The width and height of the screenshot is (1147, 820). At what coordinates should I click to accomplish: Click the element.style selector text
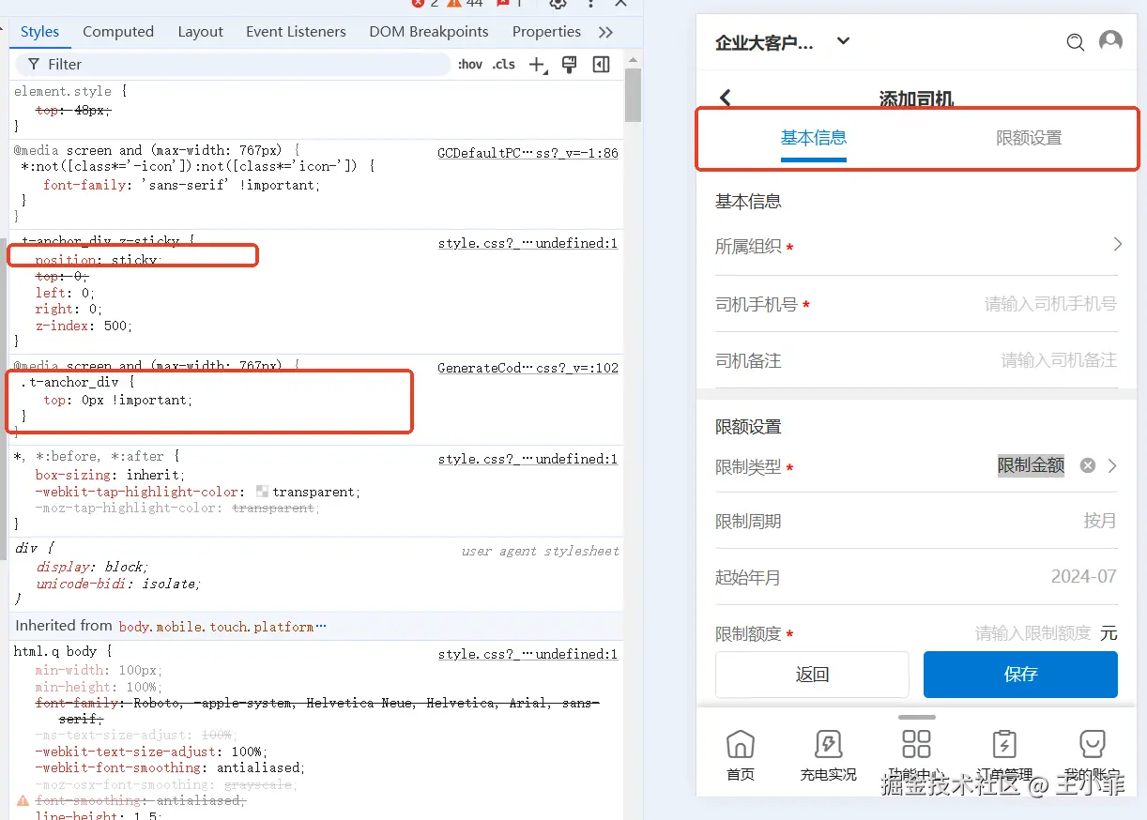(x=62, y=91)
